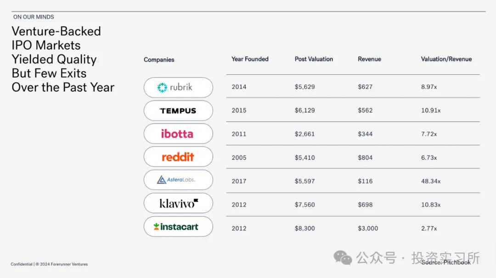Click the Companies column header

[159, 60]
